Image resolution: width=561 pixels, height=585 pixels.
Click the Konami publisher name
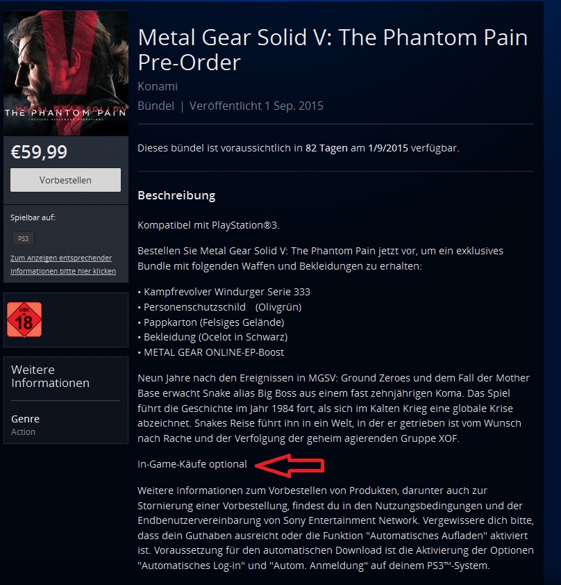158,86
